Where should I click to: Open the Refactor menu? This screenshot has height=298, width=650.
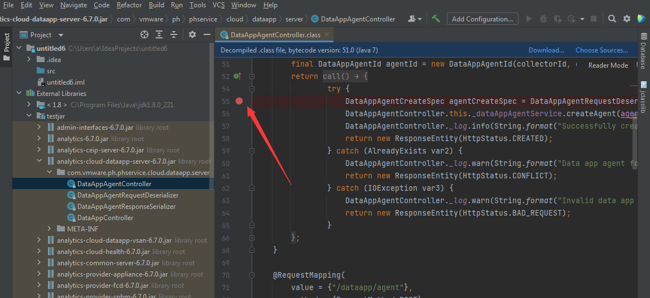click(129, 5)
